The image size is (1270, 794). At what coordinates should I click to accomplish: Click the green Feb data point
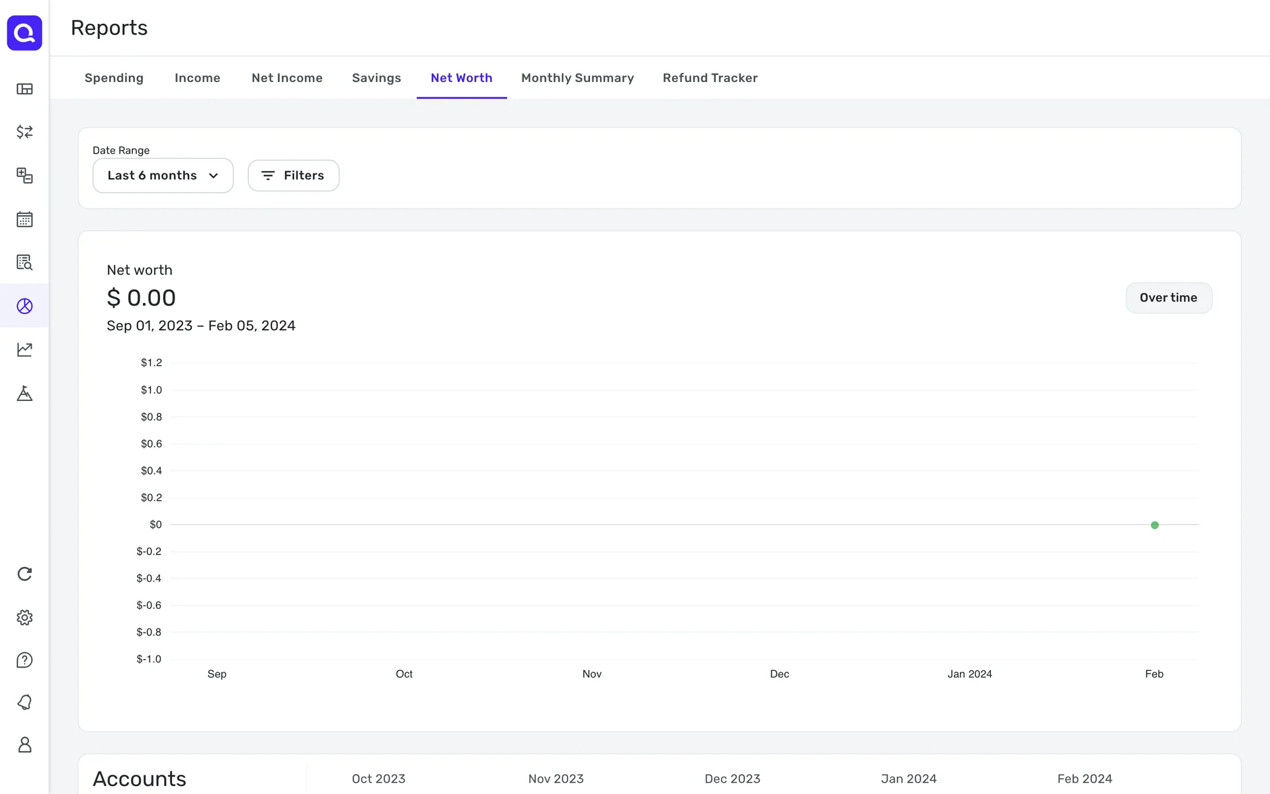tap(1154, 525)
